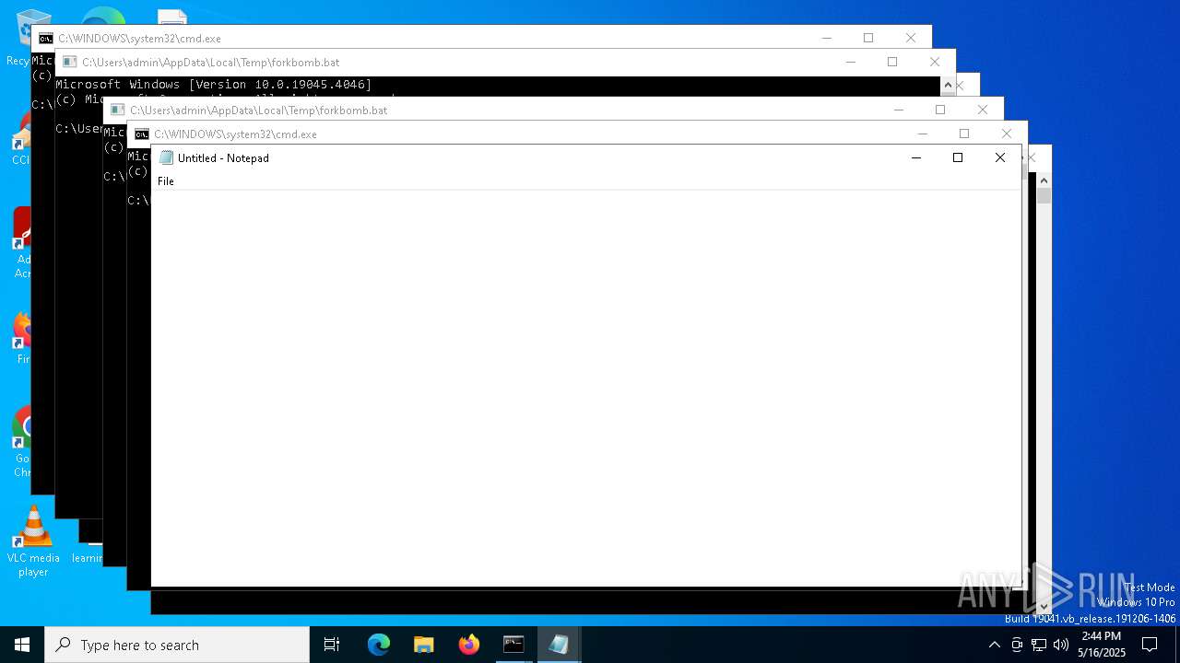This screenshot has width=1180, height=663.
Task: Click inside the Notepad text area
Action: click(586, 387)
